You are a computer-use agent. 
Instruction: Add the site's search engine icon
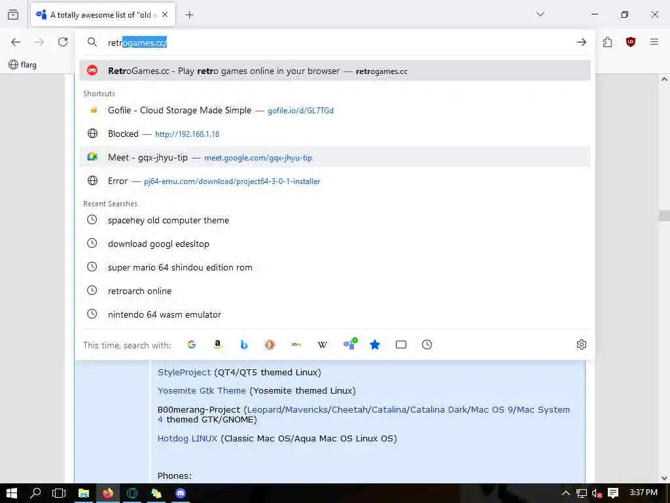pyautogui.click(x=349, y=344)
